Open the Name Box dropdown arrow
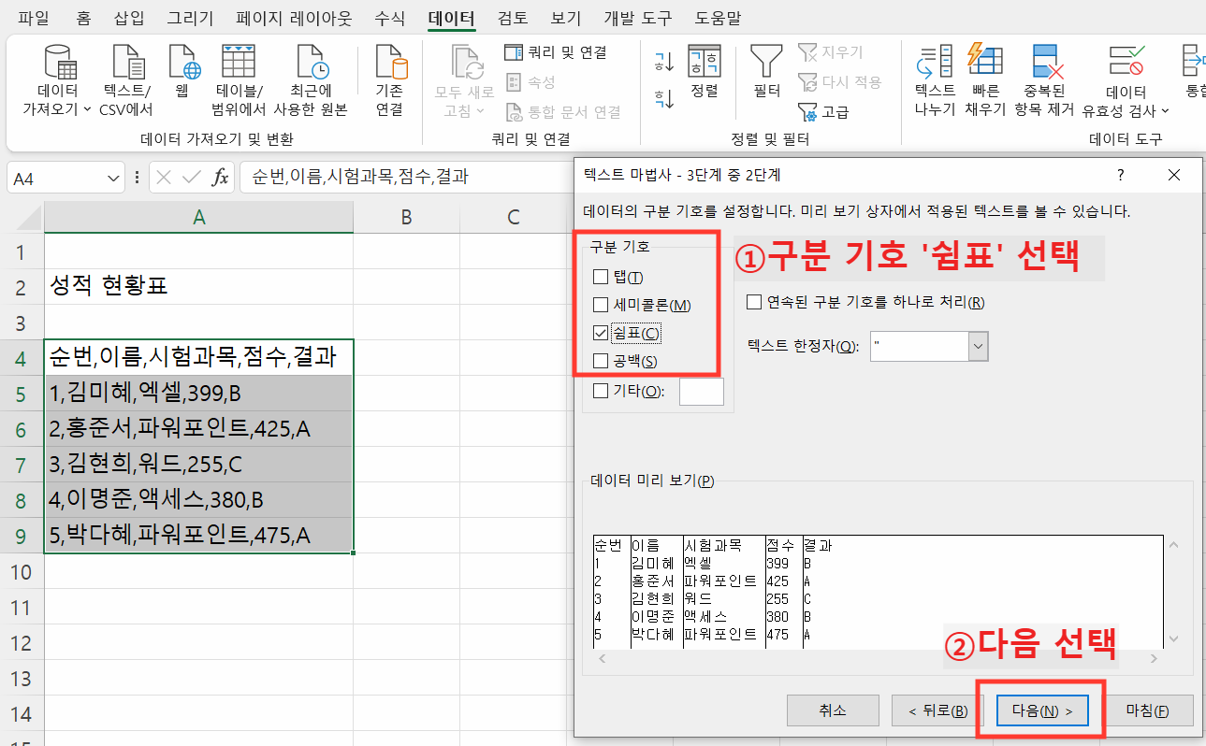Viewport: 1206px width, 746px height. pos(114,176)
